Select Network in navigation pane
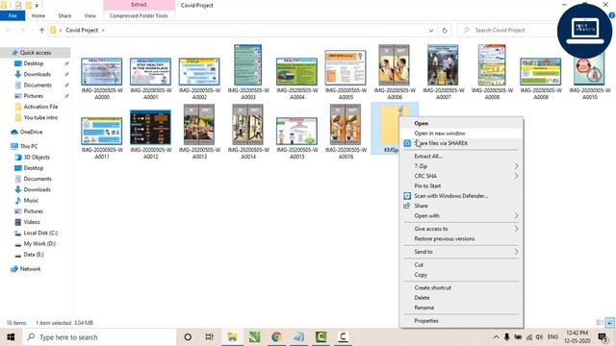 point(30,269)
